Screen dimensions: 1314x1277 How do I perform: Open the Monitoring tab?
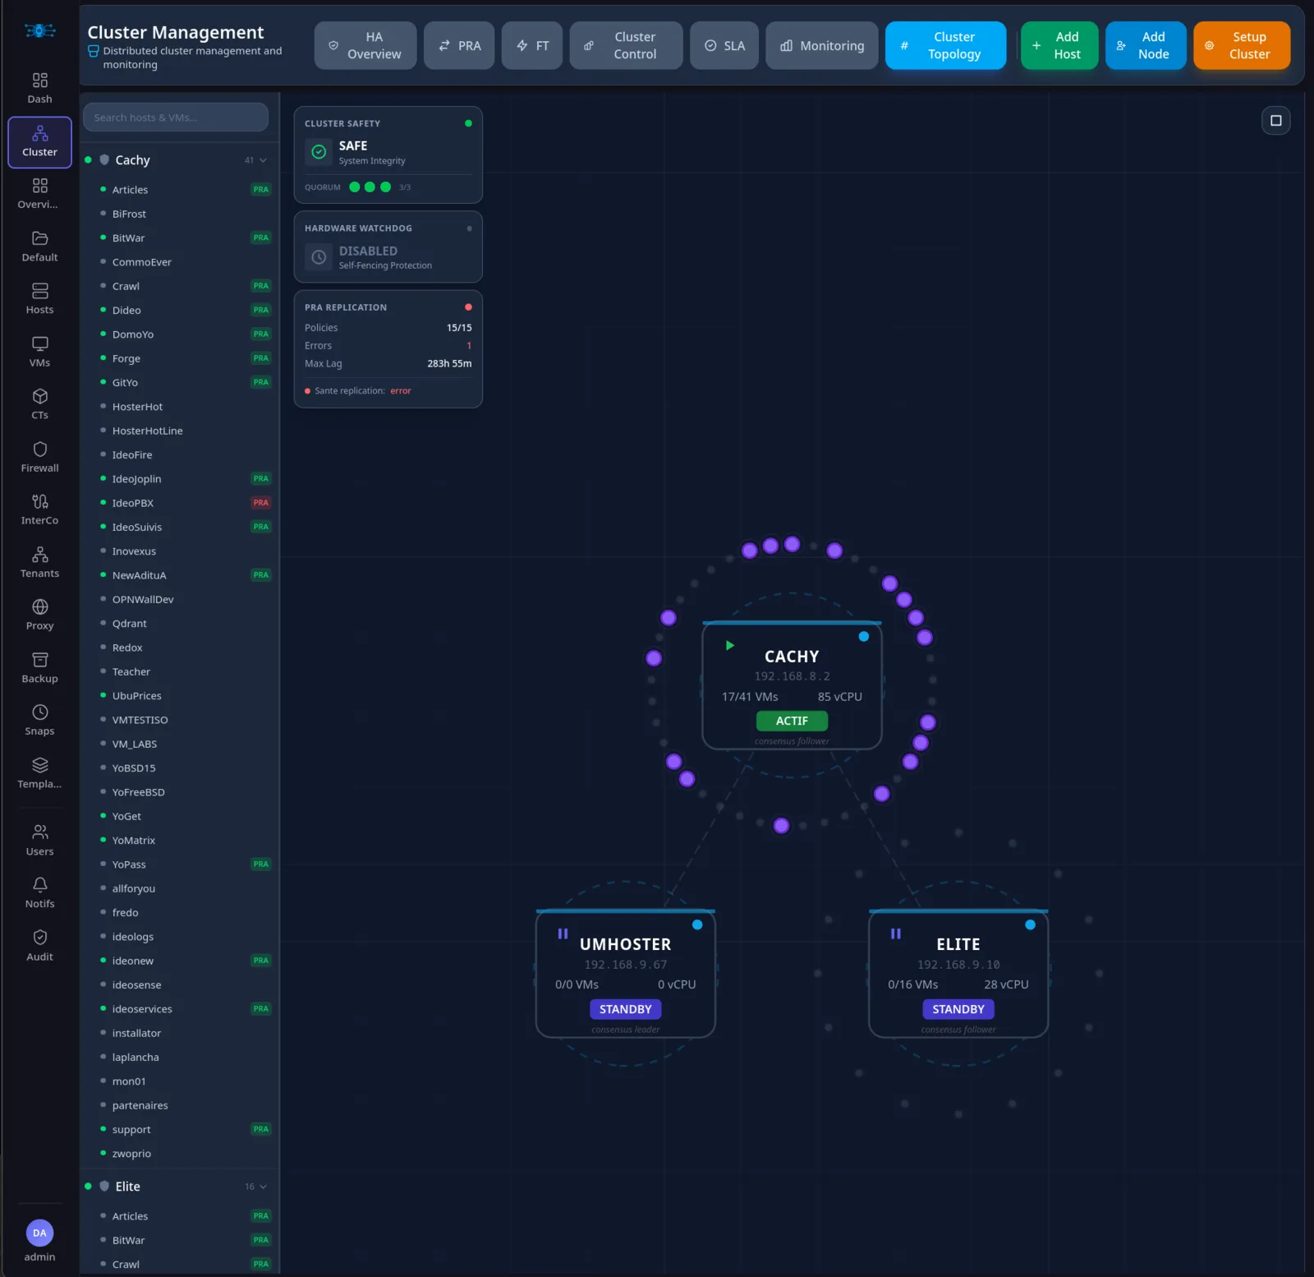(821, 45)
